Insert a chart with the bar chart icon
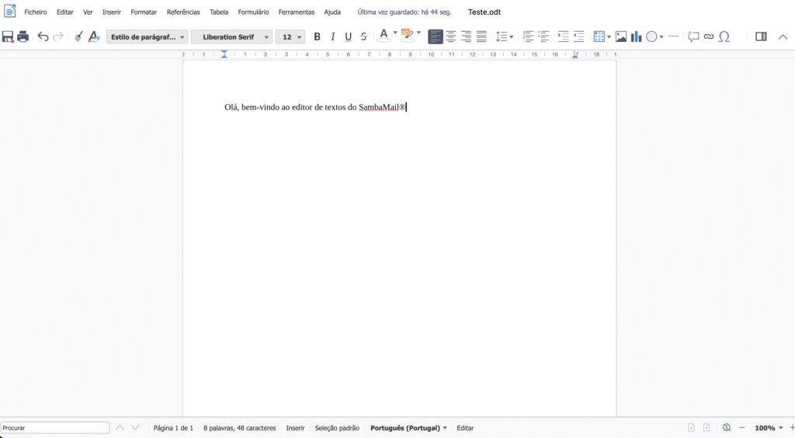 pyautogui.click(x=636, y=36)
